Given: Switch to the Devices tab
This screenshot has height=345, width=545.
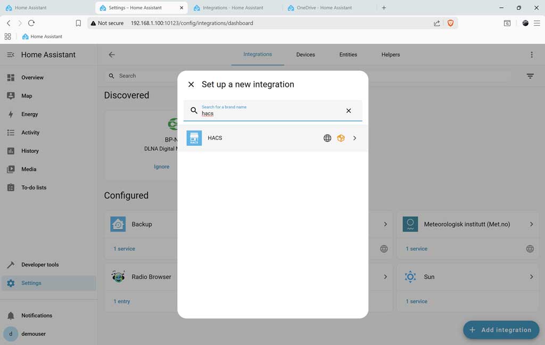Looking at the screenshot, I should [305, 55].
